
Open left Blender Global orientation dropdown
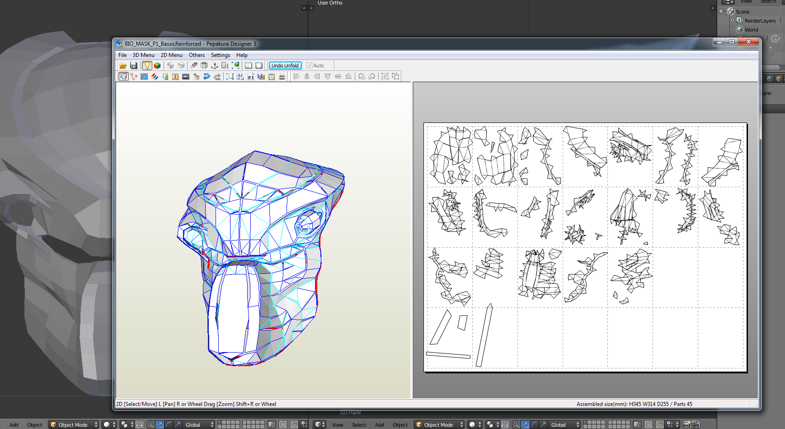point(198,424)
